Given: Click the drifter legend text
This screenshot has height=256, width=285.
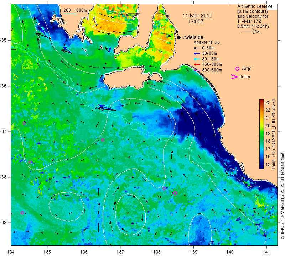Looking at the screenshot, I should [245, 77].
